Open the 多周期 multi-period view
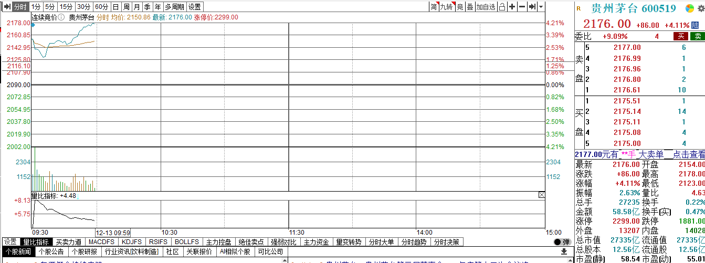 click(175, 7)
